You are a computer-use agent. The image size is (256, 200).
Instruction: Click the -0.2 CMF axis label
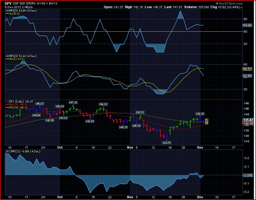[x=246, y=192]
